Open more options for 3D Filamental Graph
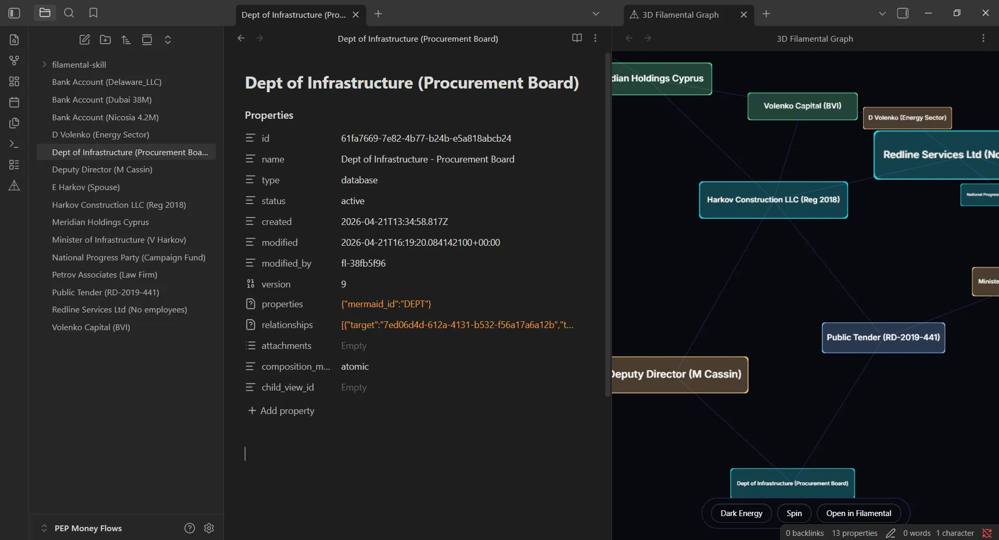Screen dimensions: 999x540 [983, 38]
